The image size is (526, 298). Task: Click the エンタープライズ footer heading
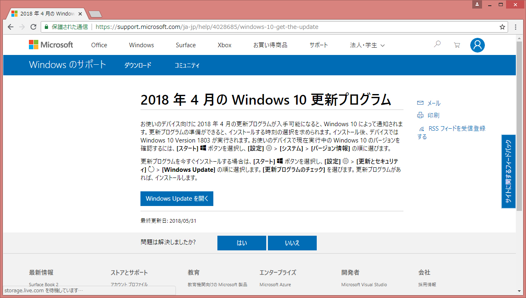tap(278, 272)
